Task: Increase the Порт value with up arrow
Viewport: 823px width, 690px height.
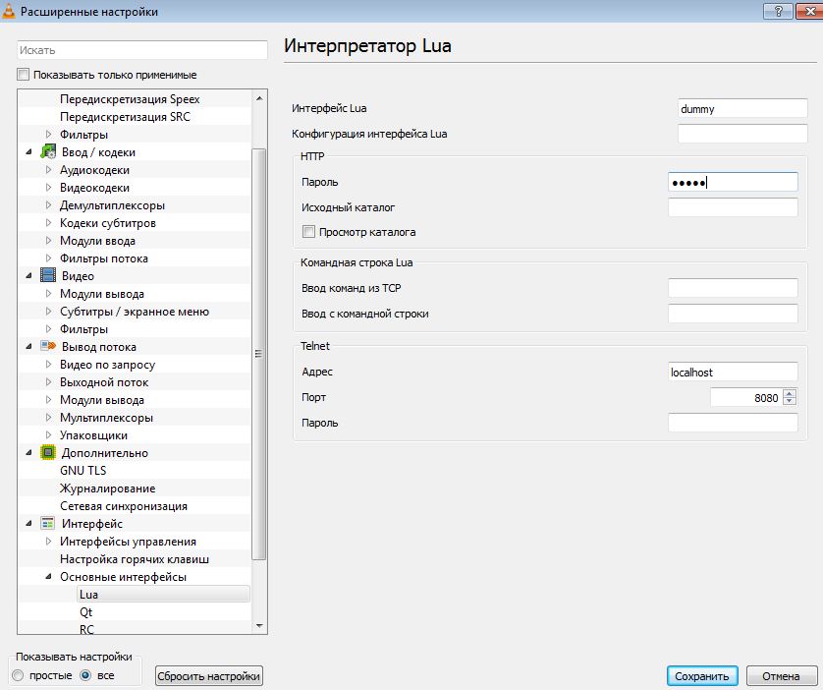Action: [x=790, y=393]
